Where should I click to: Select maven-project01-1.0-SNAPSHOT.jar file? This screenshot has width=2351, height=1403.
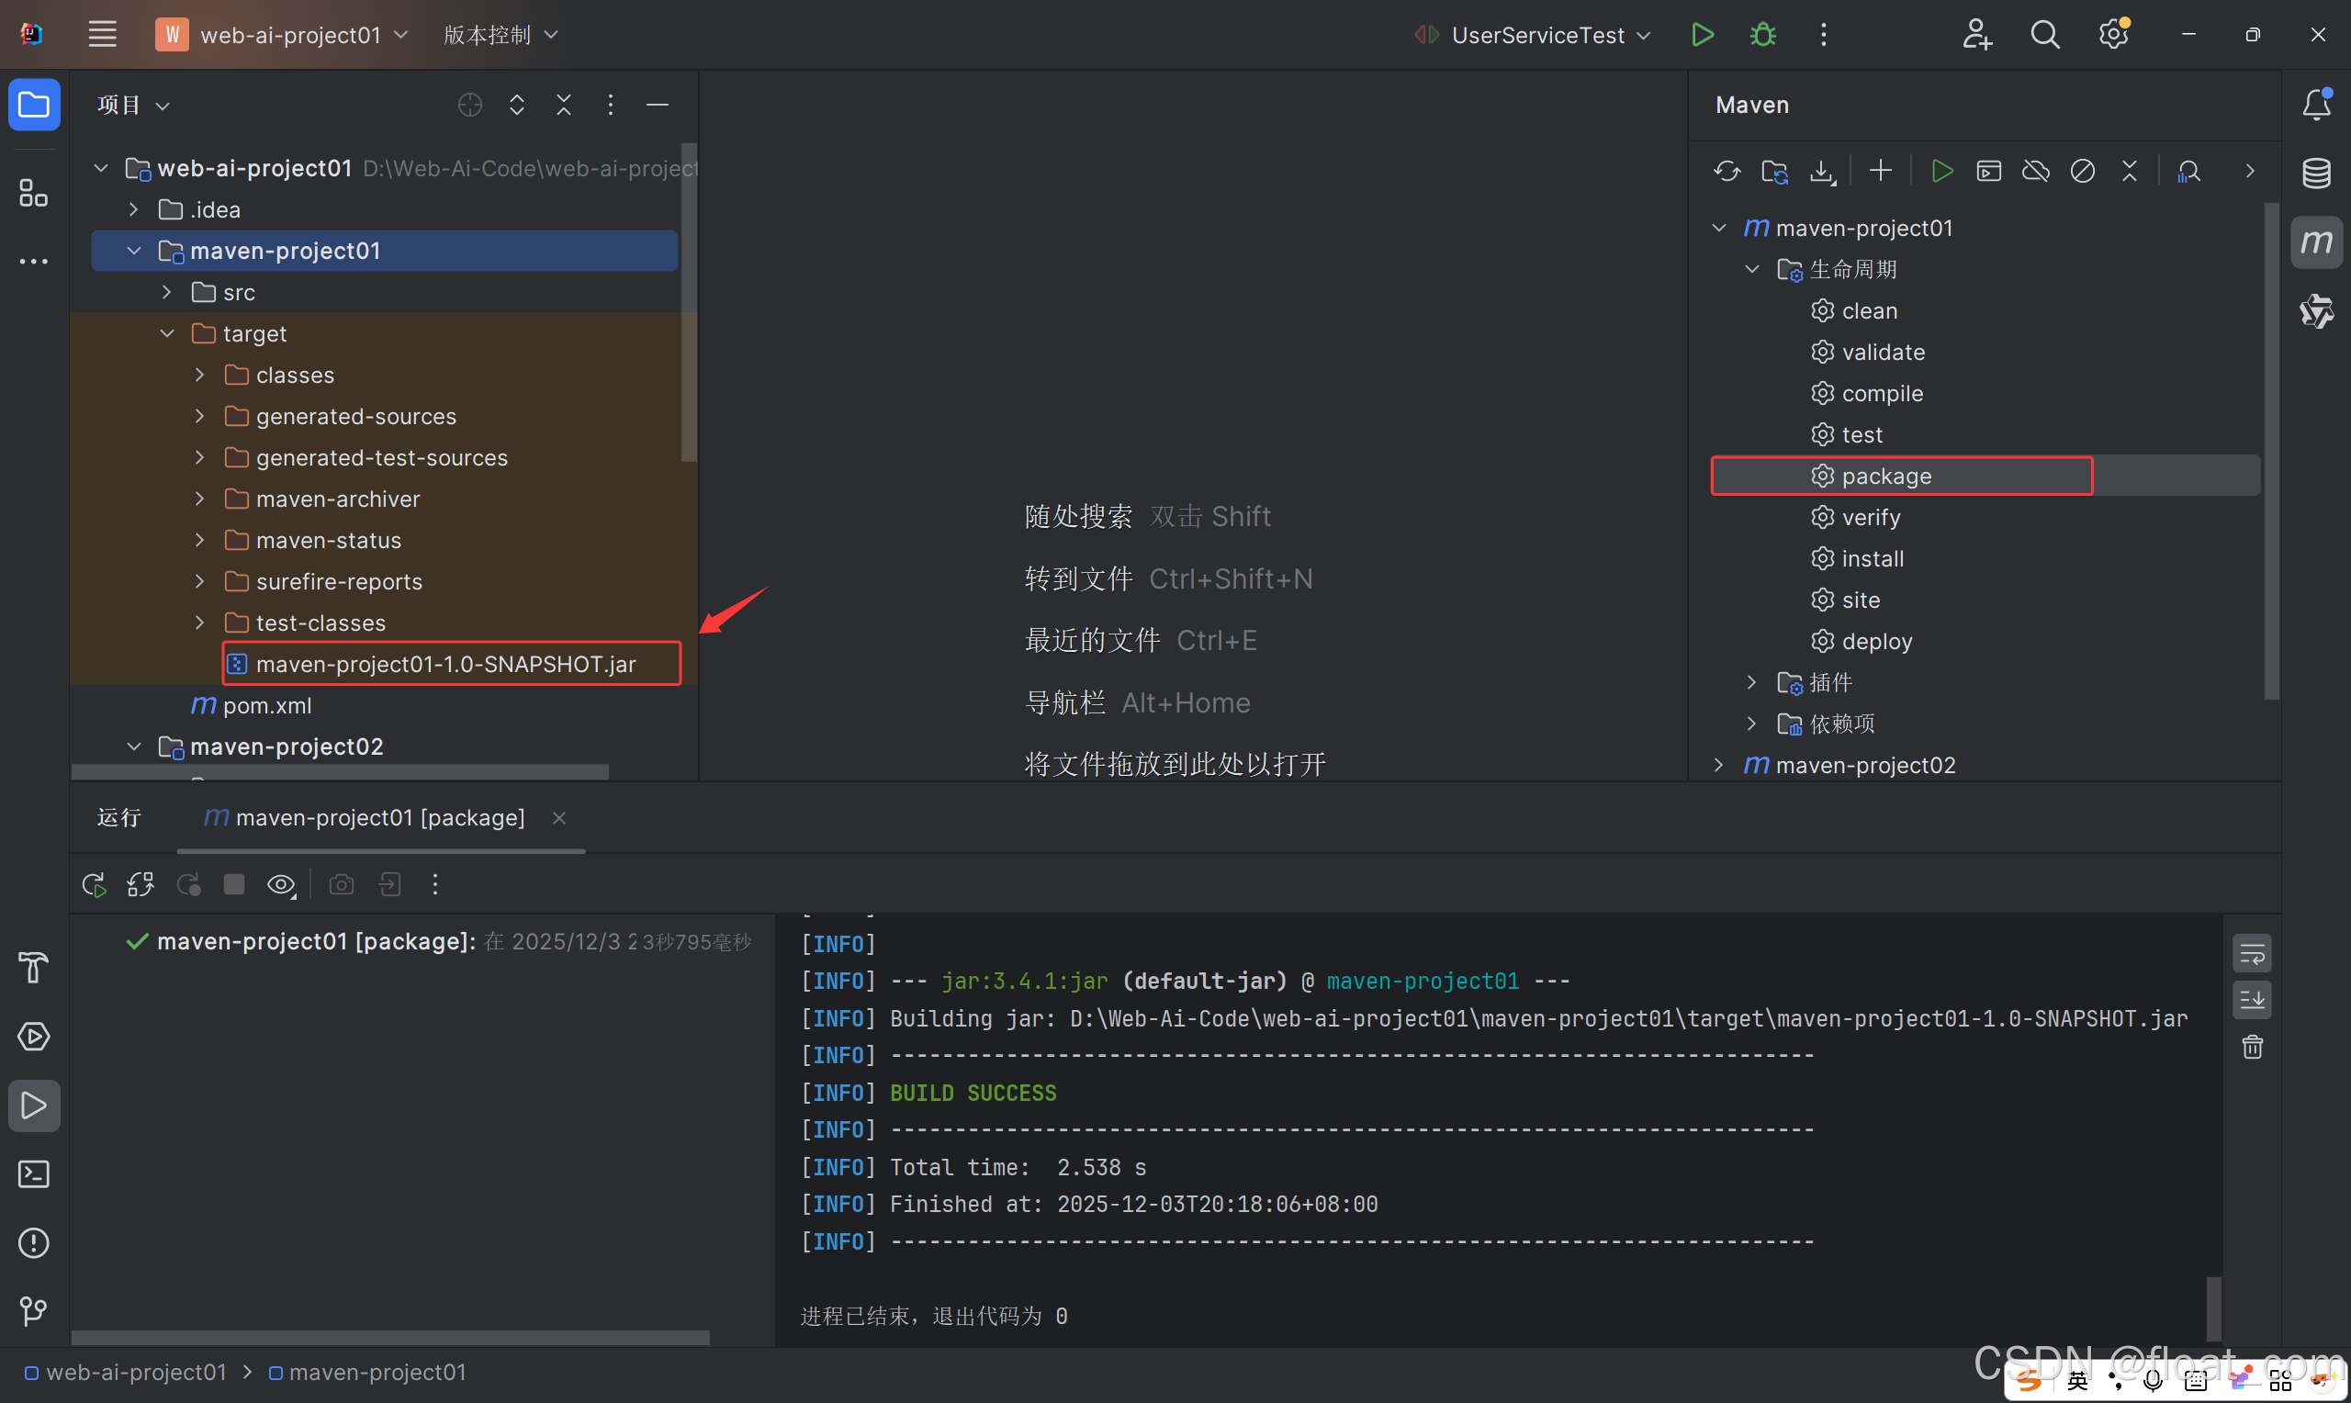click(445, 665)
